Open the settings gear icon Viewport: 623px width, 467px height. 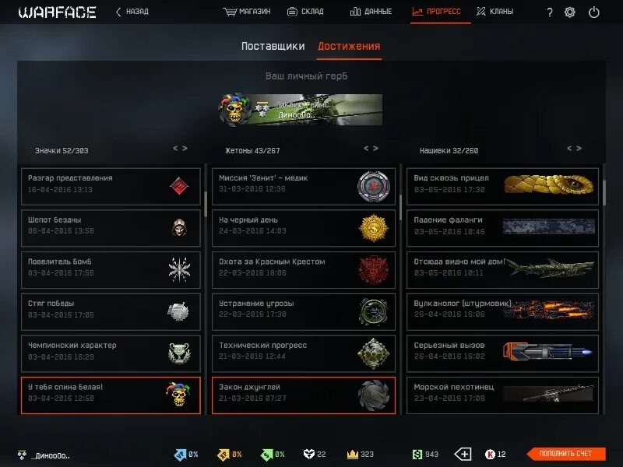coord(570,12)
